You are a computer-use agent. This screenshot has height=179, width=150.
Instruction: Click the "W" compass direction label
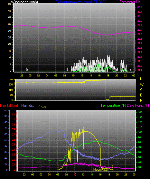click(x=142, y=85)
